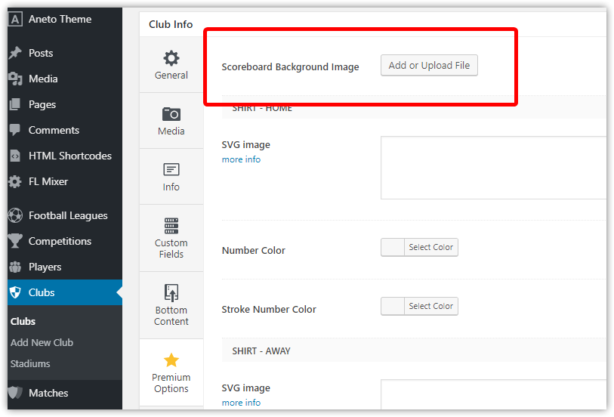Viewport: 614px width, 417px height.
Task: Click the Club Info panel heading
Action: (x=171, y=24)
